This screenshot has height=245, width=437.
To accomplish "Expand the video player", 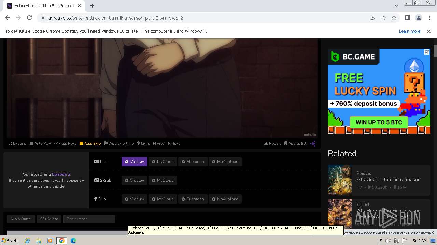I will (x=17, y=143).
